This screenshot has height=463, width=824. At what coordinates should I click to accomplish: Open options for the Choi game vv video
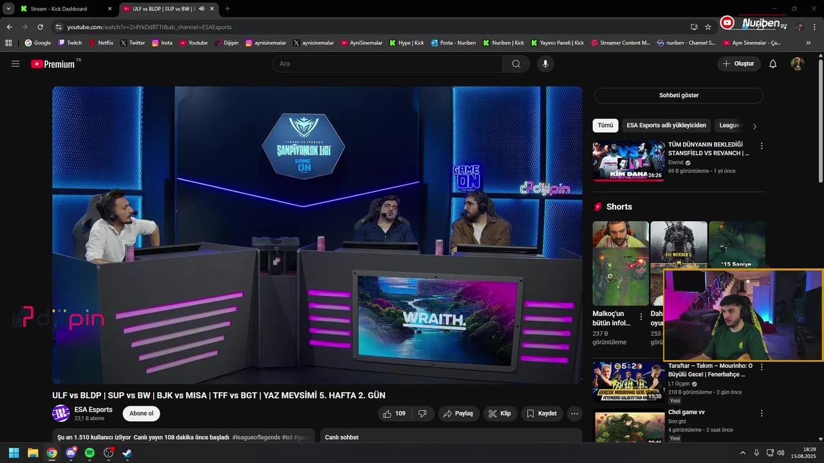(762, 413)
